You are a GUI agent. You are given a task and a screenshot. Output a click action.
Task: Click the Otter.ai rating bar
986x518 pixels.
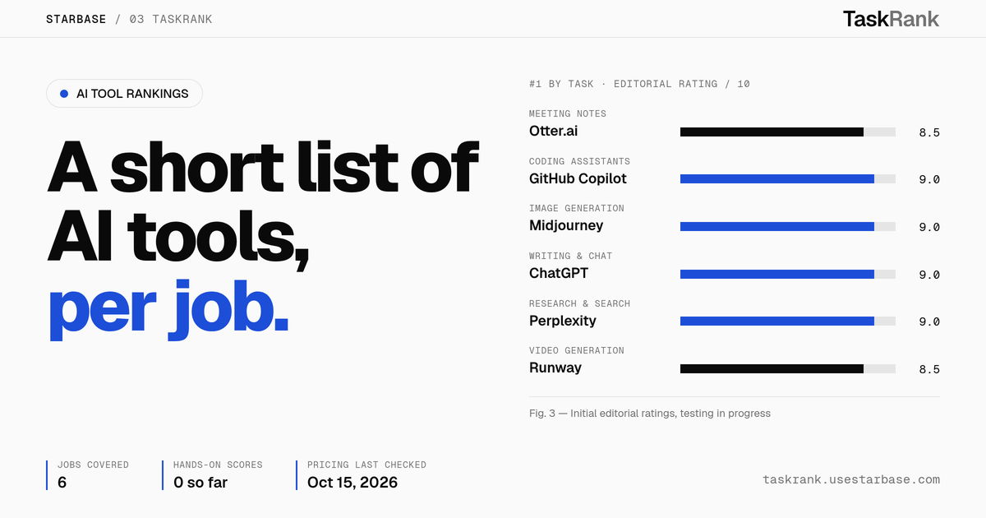pyautogui.click(x=788, y=132)
